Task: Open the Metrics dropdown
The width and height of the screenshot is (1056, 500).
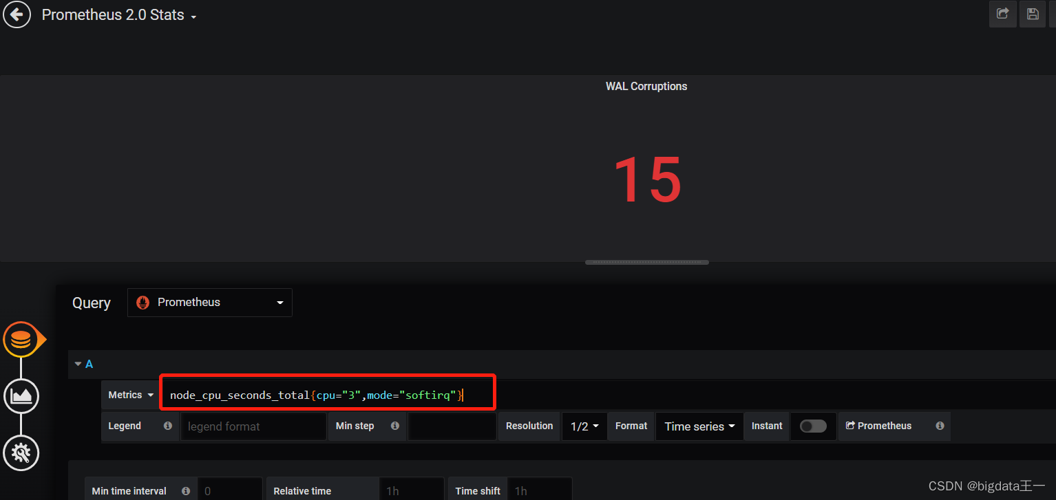Action: coord(131,395)
